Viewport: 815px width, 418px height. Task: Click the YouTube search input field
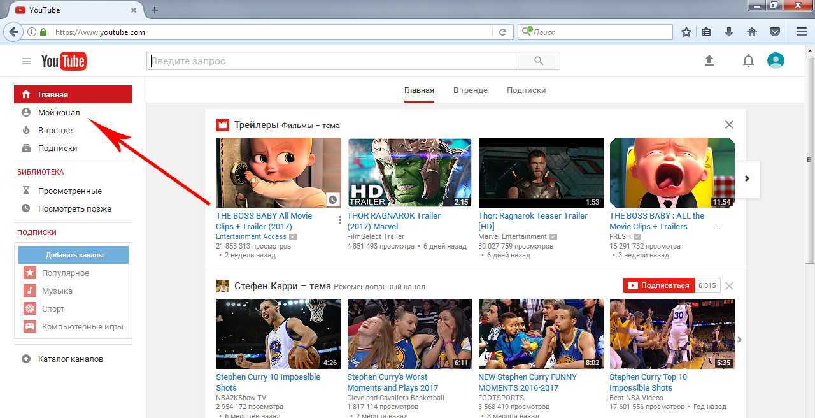pos(333,61)
